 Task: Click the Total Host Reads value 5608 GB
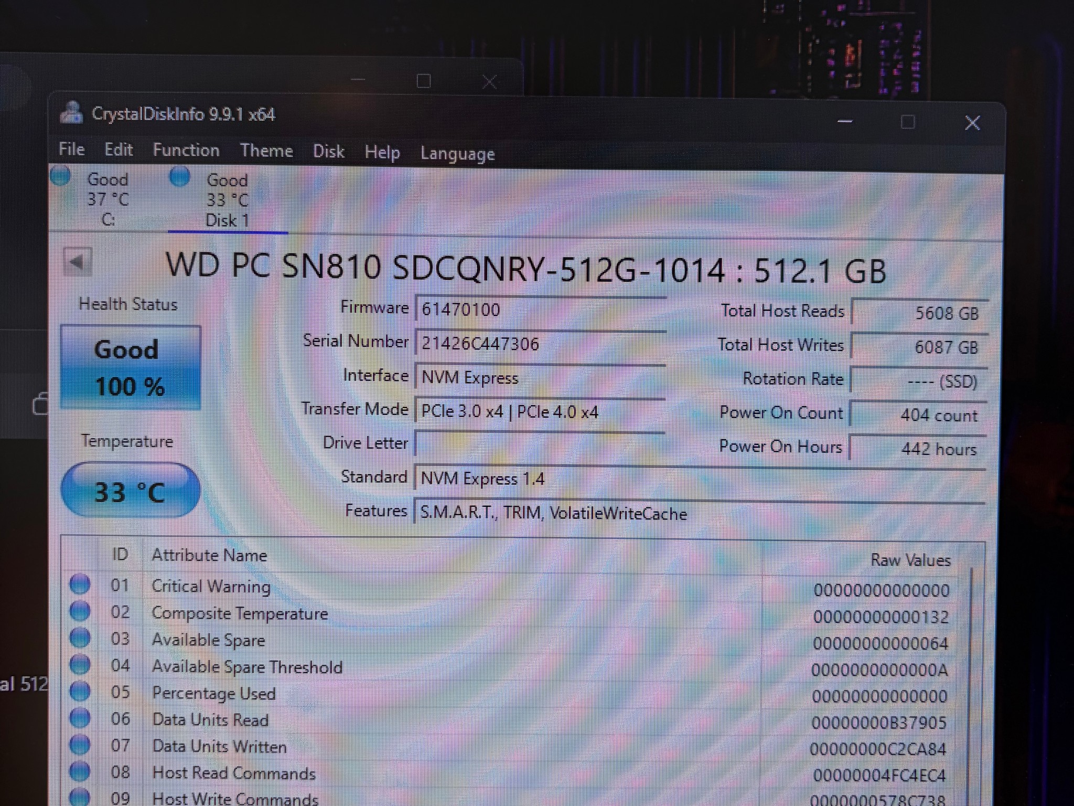919,313
